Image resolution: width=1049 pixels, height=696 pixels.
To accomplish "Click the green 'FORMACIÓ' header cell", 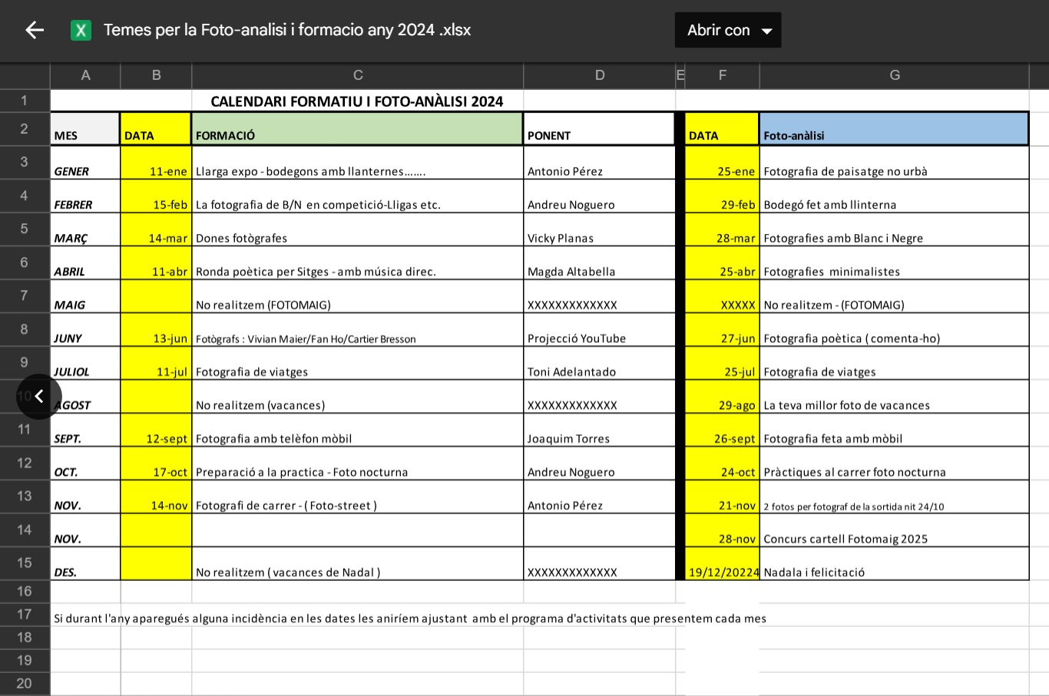I will pos(357,129).
